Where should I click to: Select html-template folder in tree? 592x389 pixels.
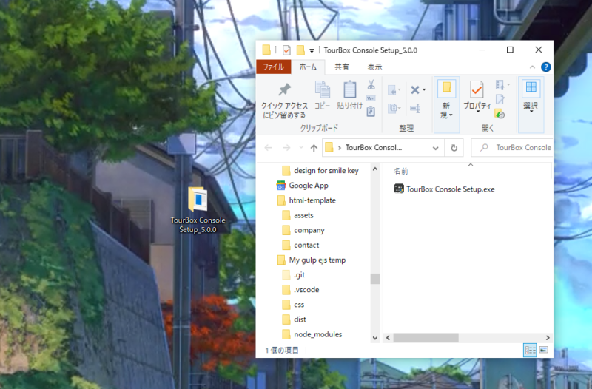click(306, 200)
